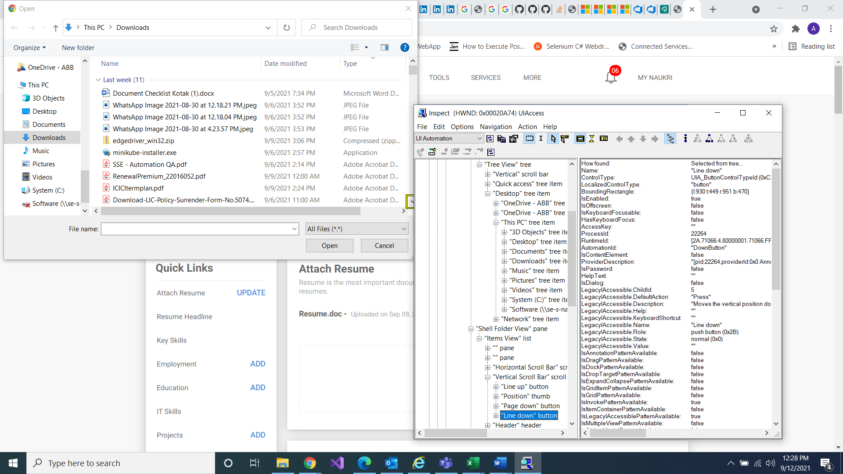Click inside the File name input field
Screen dimensions: 843x474
point(193,229)
